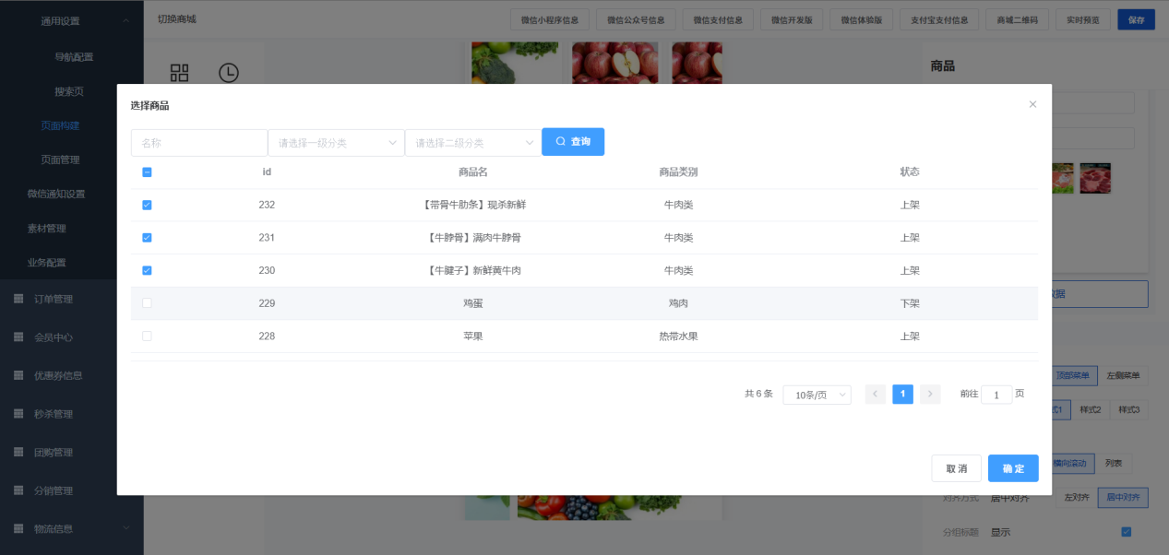This screenshot has height=555, width=1169.
Task: Click the clock history icon
Action: tap(228, 73)
